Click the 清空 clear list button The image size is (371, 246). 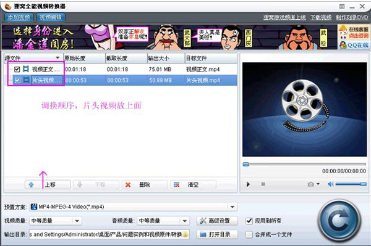coord(193,185)
